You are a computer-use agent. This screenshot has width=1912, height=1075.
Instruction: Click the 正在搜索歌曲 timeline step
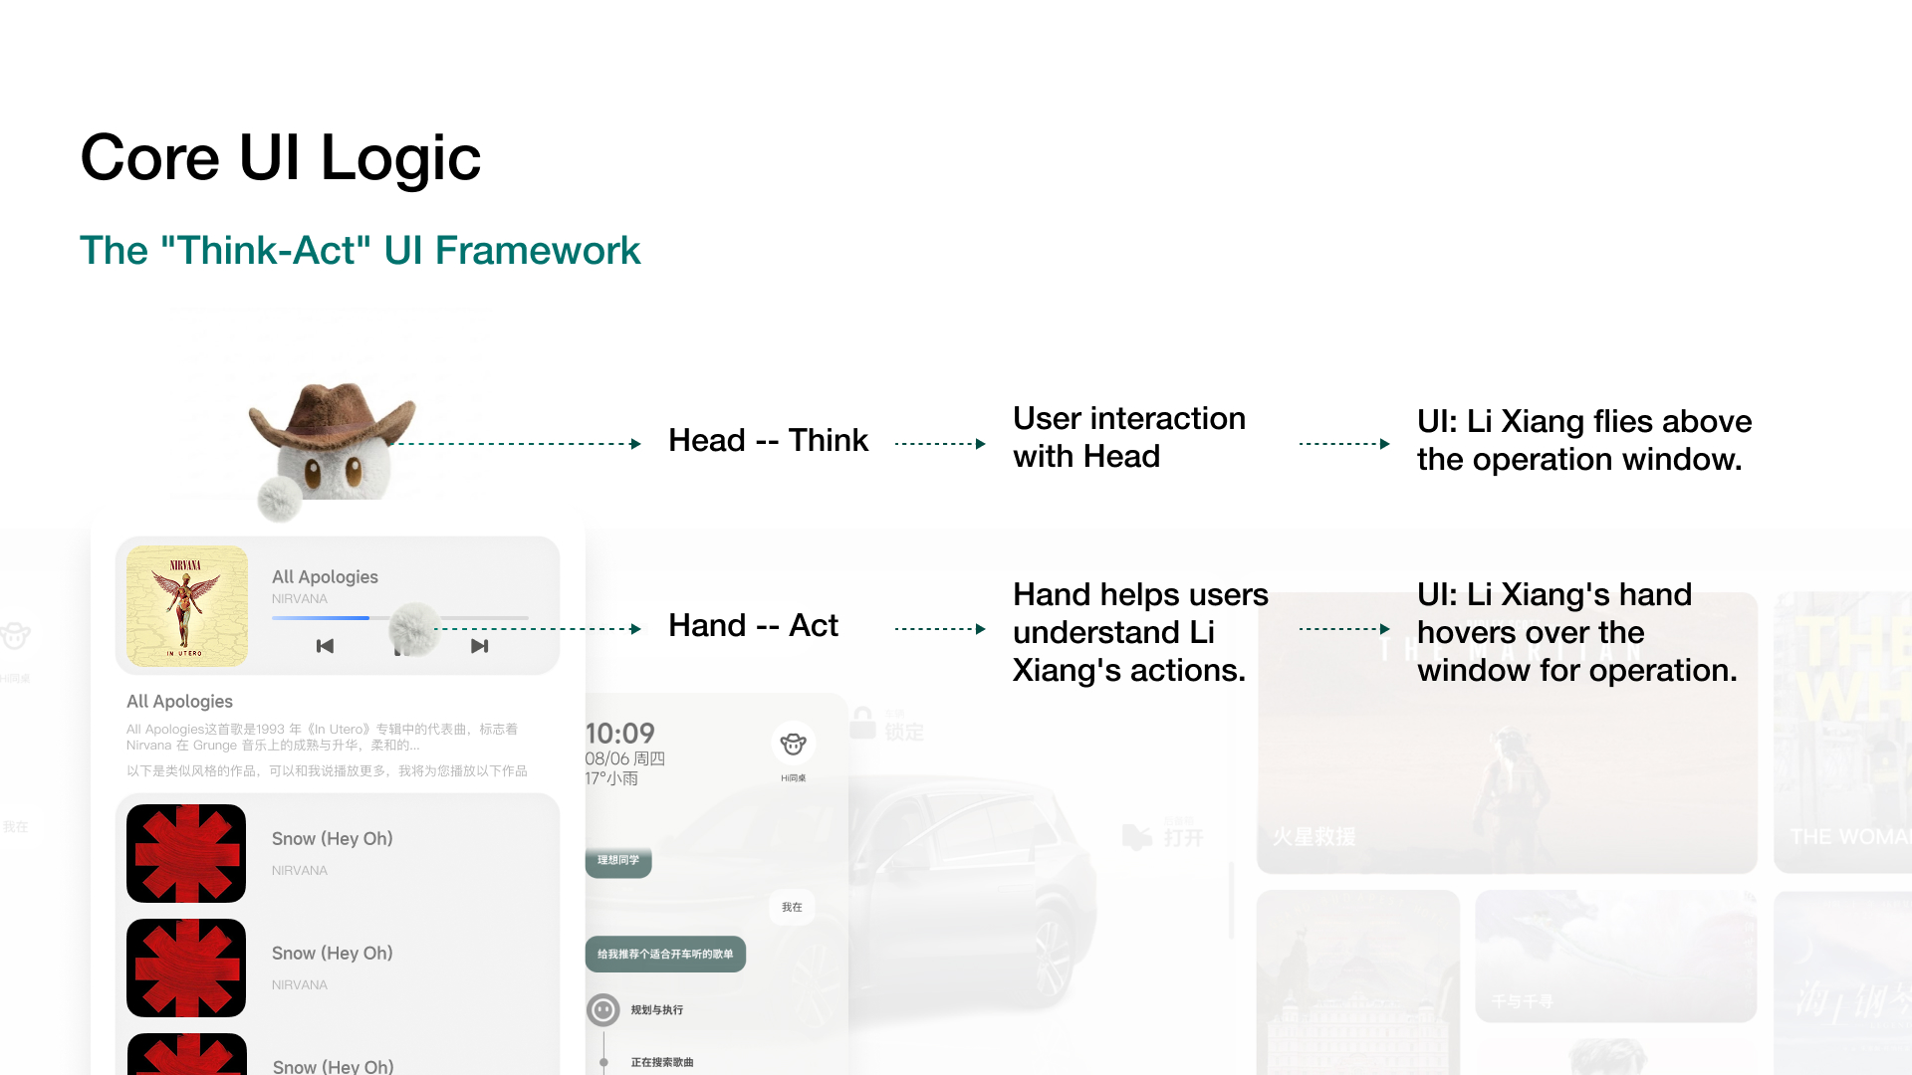(661, 1062)
